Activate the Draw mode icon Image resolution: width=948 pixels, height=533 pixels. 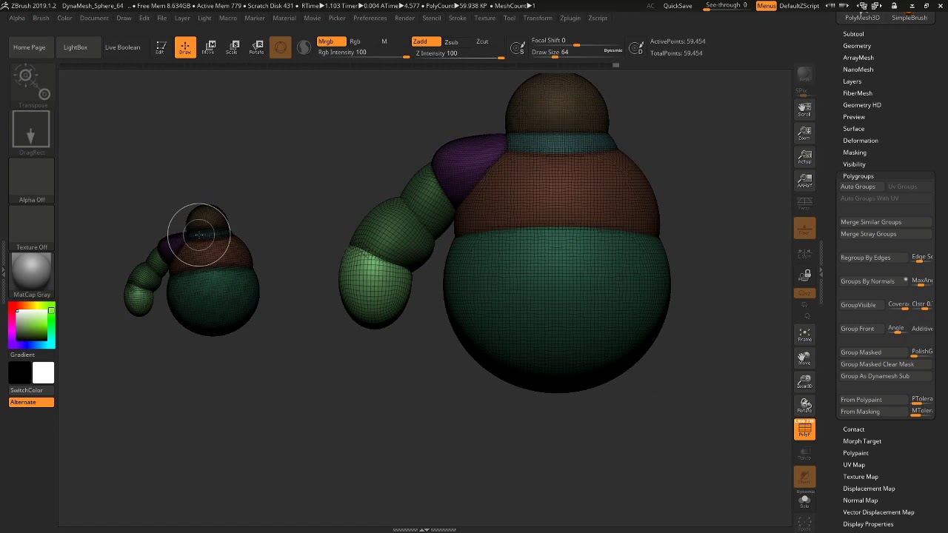[185, 47]
